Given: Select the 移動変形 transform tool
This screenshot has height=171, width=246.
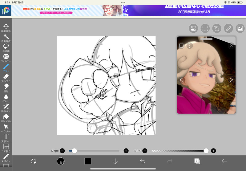Looking at the screenshot, I should (x=6, y=28).
